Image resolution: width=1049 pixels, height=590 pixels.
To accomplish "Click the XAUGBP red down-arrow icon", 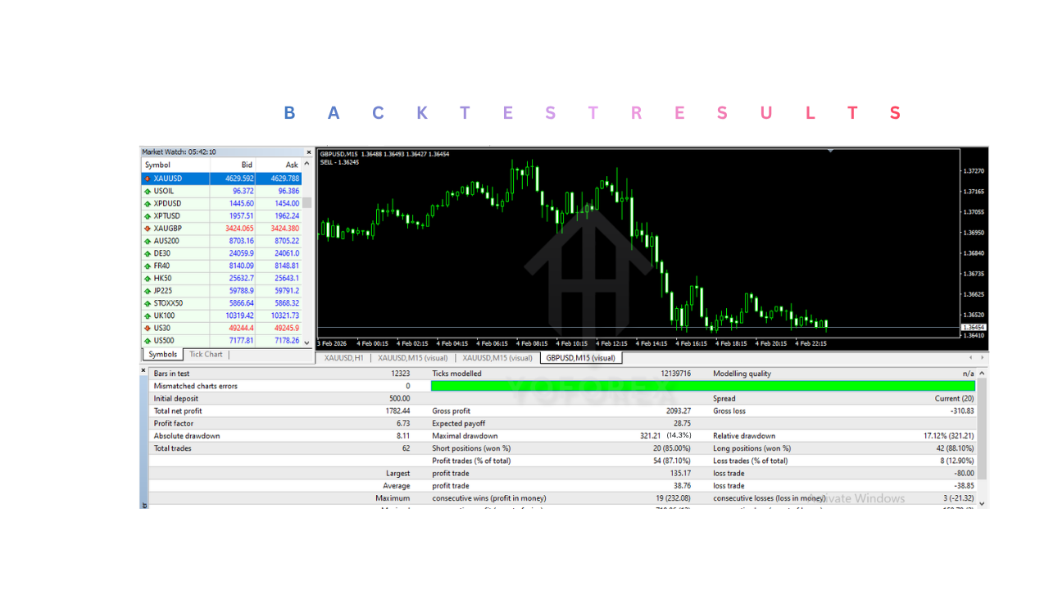I will pos(148,229).
